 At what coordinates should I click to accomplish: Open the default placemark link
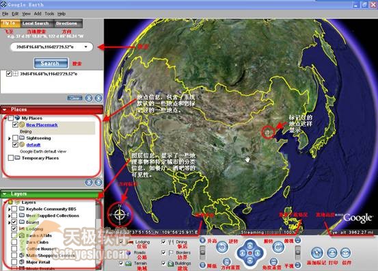[x=33, y=145]
